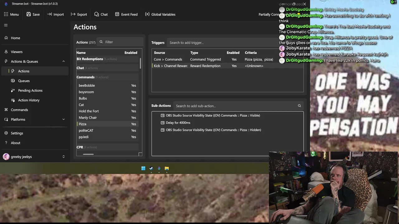Open Steam from the taskbar
Screen dimensions: 399x224
[x=151, y=168]
